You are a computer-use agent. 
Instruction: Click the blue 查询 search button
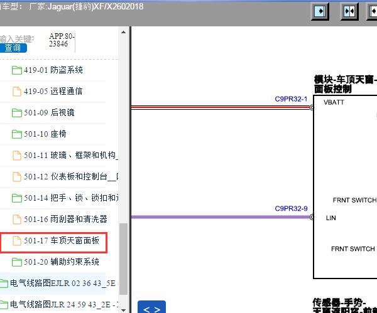click(x=13, y=48)
